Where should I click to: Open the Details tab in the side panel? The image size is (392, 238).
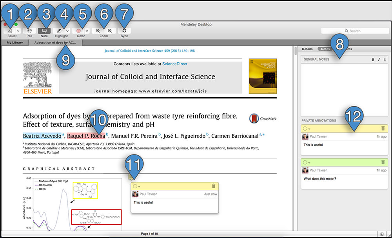coord(307,49)
